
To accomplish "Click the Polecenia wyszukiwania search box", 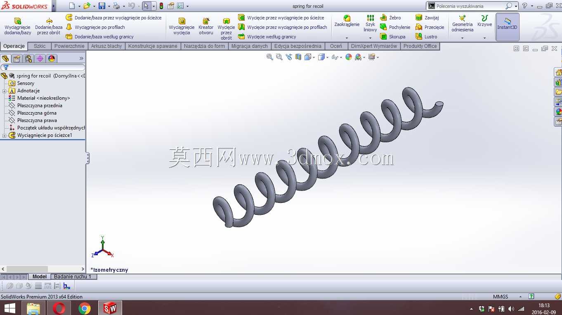I will (x=472, y=6).
